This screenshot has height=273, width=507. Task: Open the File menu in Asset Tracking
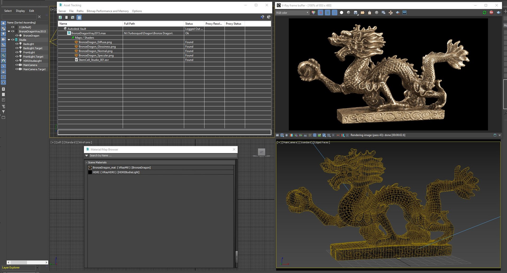pyautogui.click(x=71, y=11)
